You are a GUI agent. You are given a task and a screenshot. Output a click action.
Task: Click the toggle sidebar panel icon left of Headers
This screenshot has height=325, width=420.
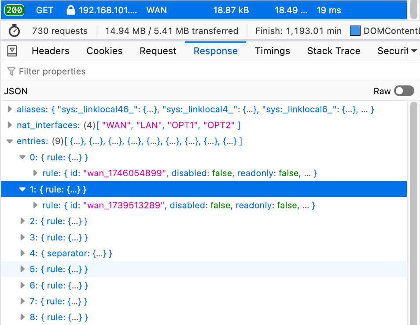point(12,51)
